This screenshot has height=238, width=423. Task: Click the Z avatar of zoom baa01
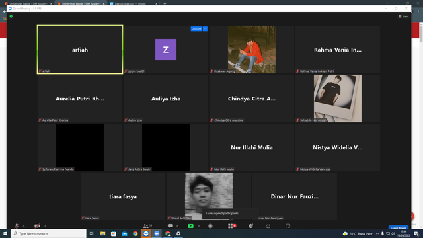(166, 50)
